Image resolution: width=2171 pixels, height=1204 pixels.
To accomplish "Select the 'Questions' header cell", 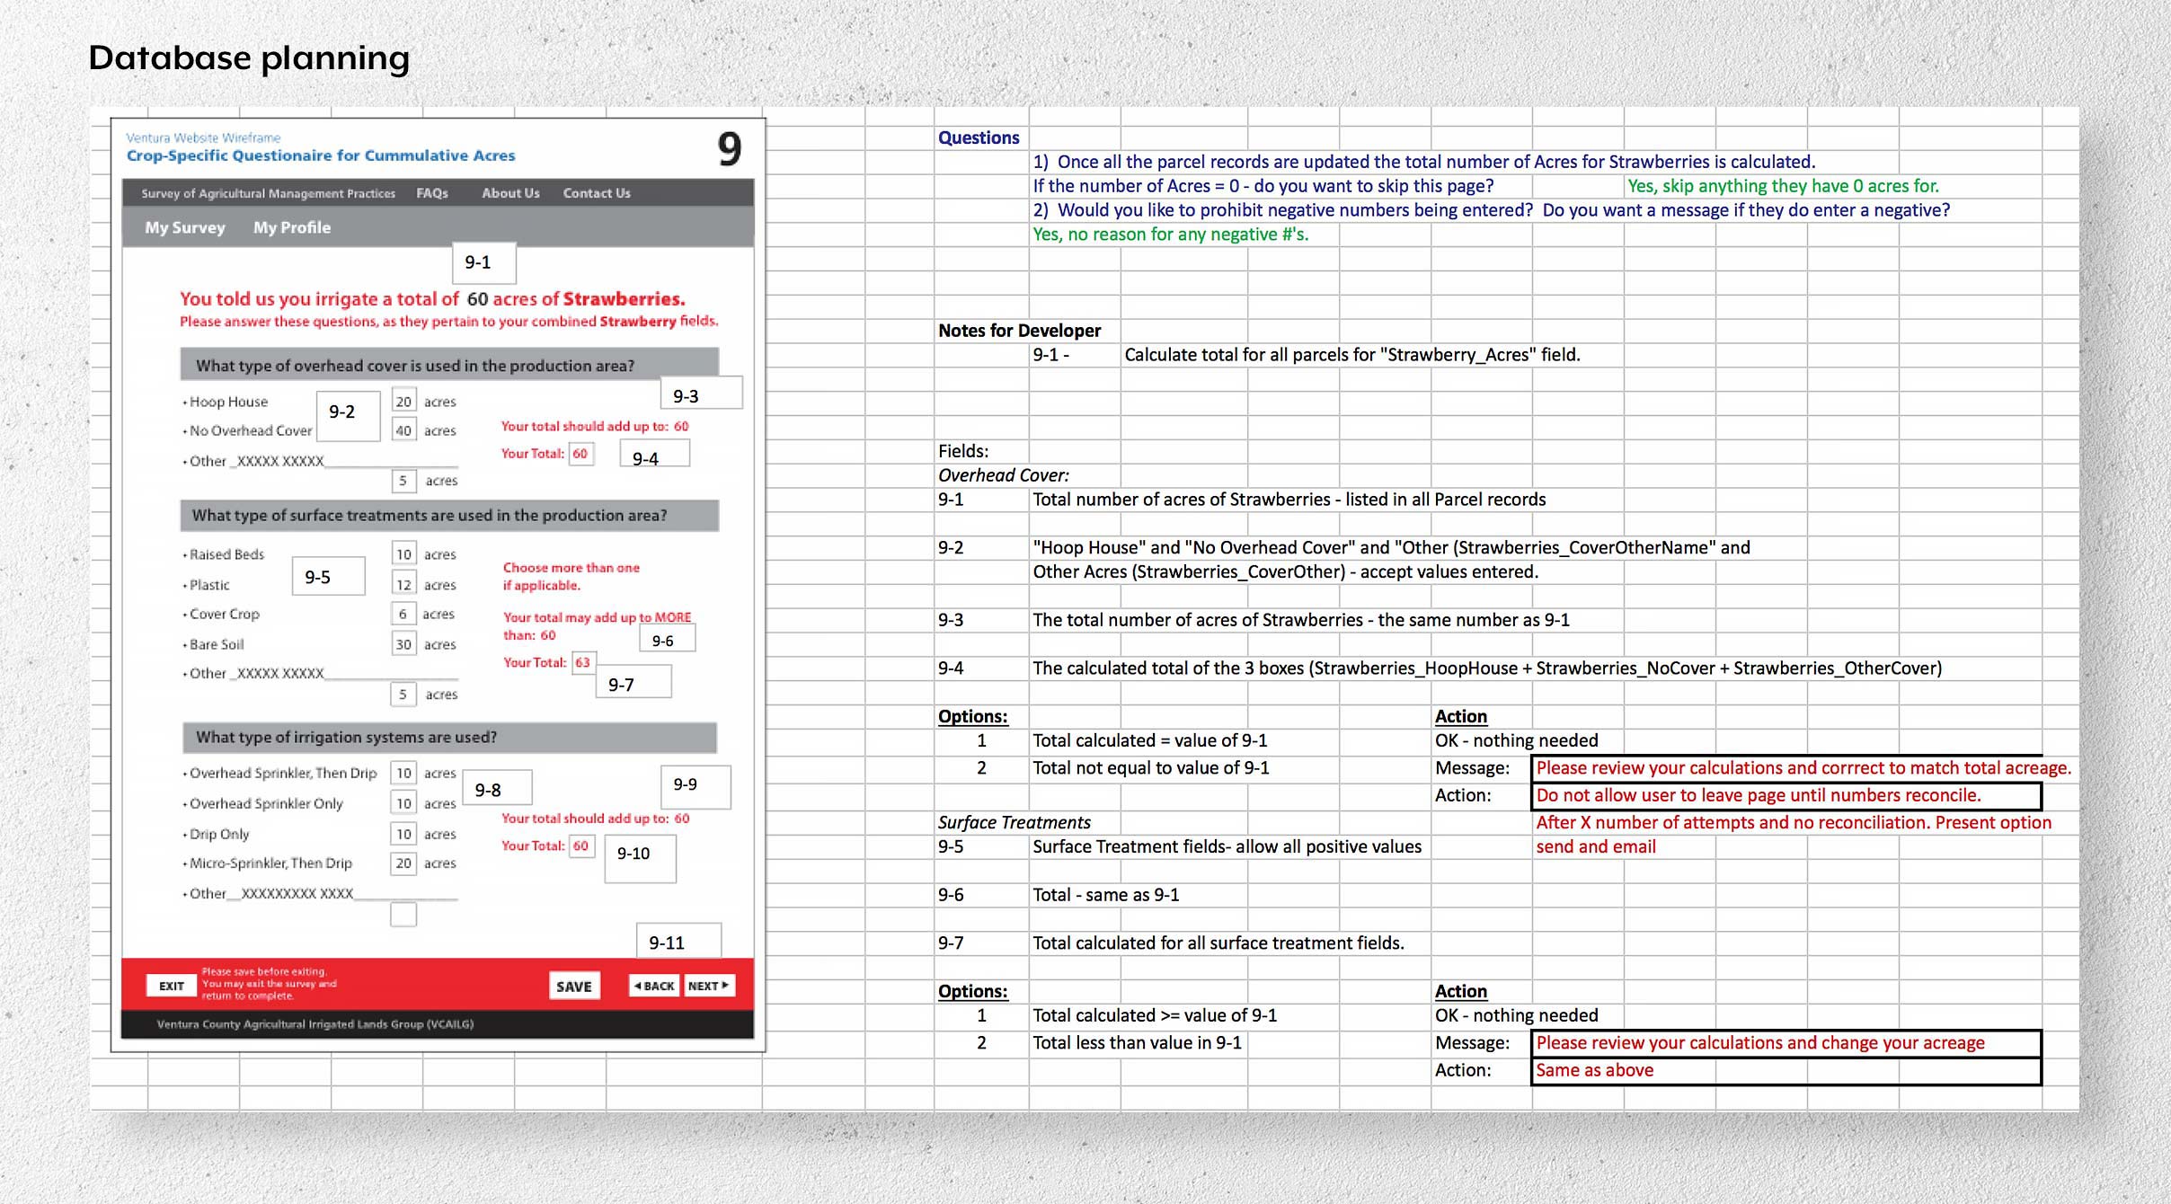I will click(979, 137).
